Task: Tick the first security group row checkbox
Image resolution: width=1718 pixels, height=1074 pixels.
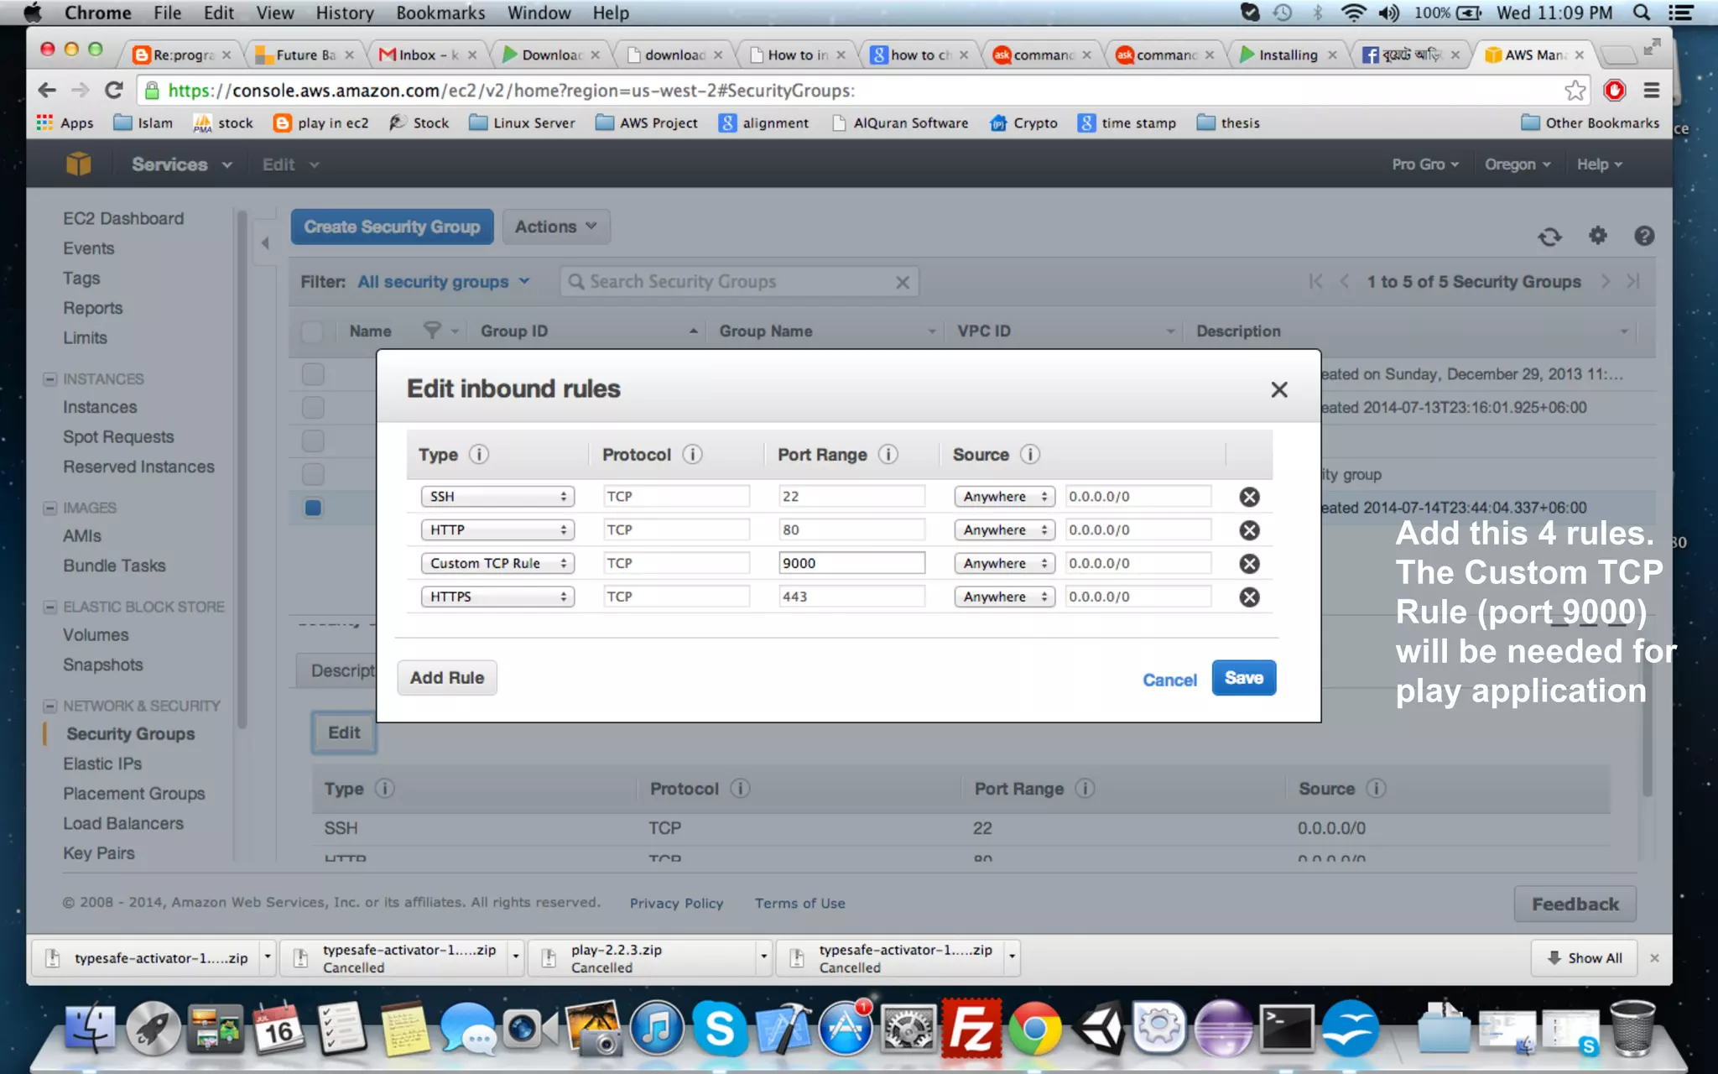Action: (313, 374)
